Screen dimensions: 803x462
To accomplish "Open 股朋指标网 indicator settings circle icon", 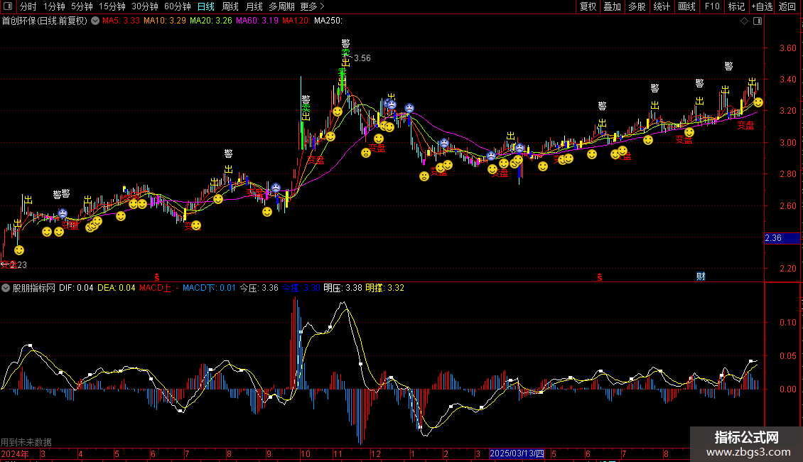I will [6, 288].
